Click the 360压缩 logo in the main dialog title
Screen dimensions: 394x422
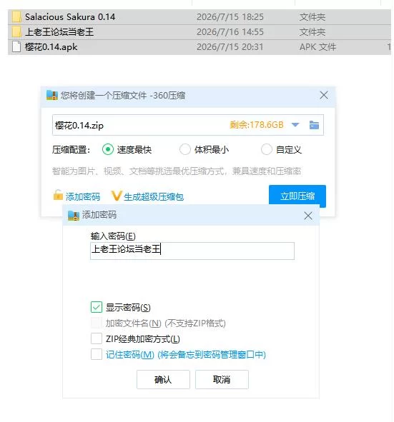pyautogui.click(x=52, y=95)
